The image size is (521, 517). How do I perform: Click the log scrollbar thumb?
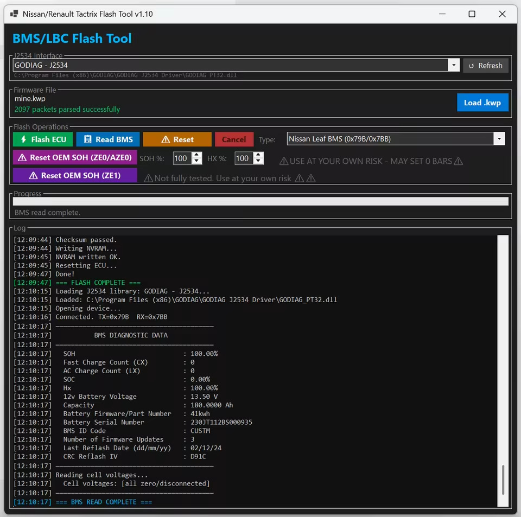pyautogui.click(x=503, y=480)
